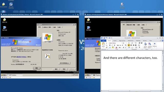The height and width of the screenshot is (92, 164).
Task: Toggle Center alignment in Word
Action: click(131, 45)
